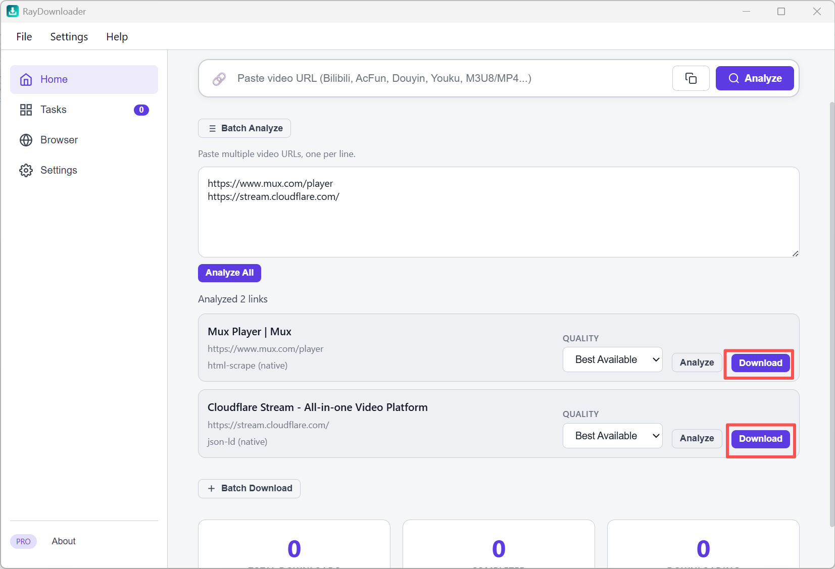Click the top Analyze button beside URL field
Image resolution: width=835 pixels, height=569 pixels.
pos(755,78)
